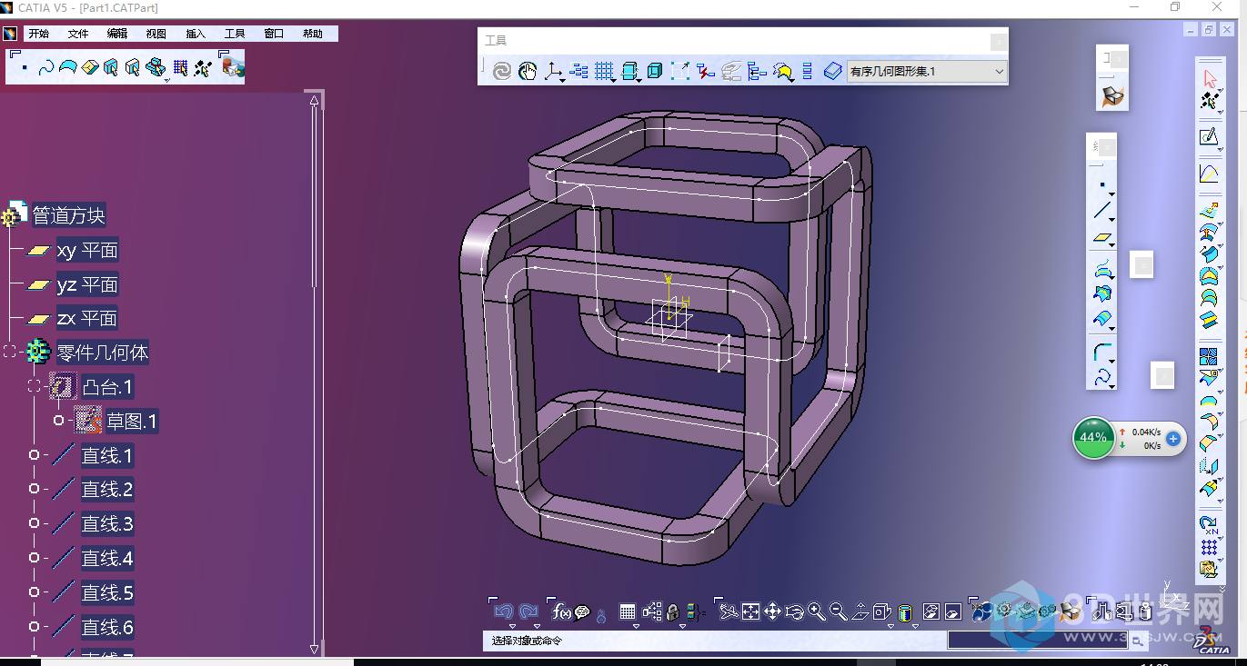Open the f(x) formula tool
The image size is (1247, 666).
pos(561,611)
